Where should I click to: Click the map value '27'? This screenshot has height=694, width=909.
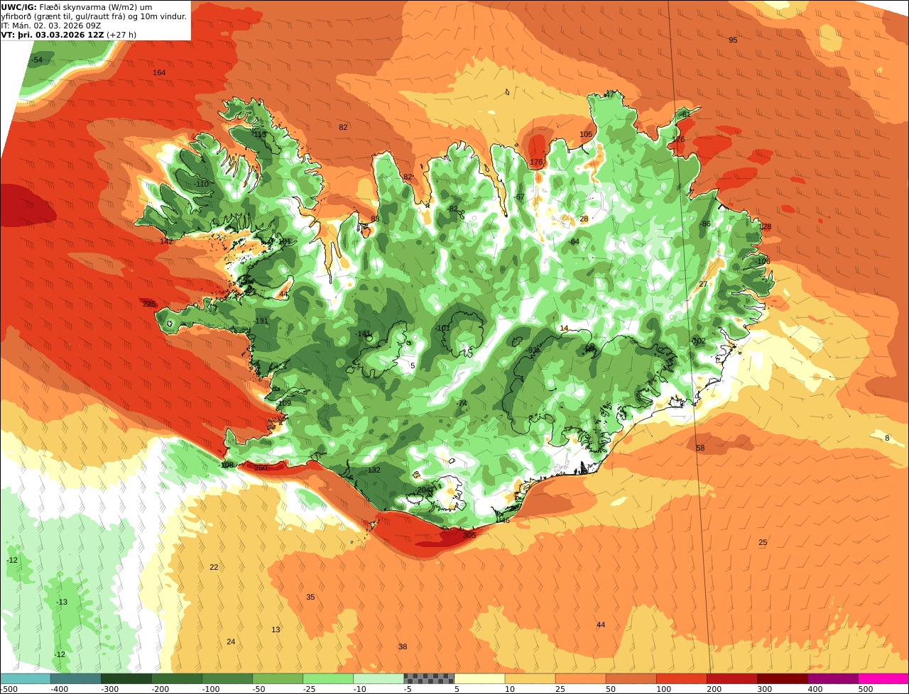coord(703,285)
